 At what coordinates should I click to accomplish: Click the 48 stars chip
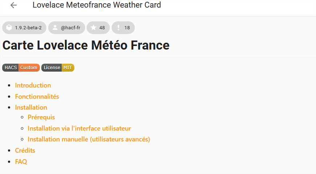[98, 27]
